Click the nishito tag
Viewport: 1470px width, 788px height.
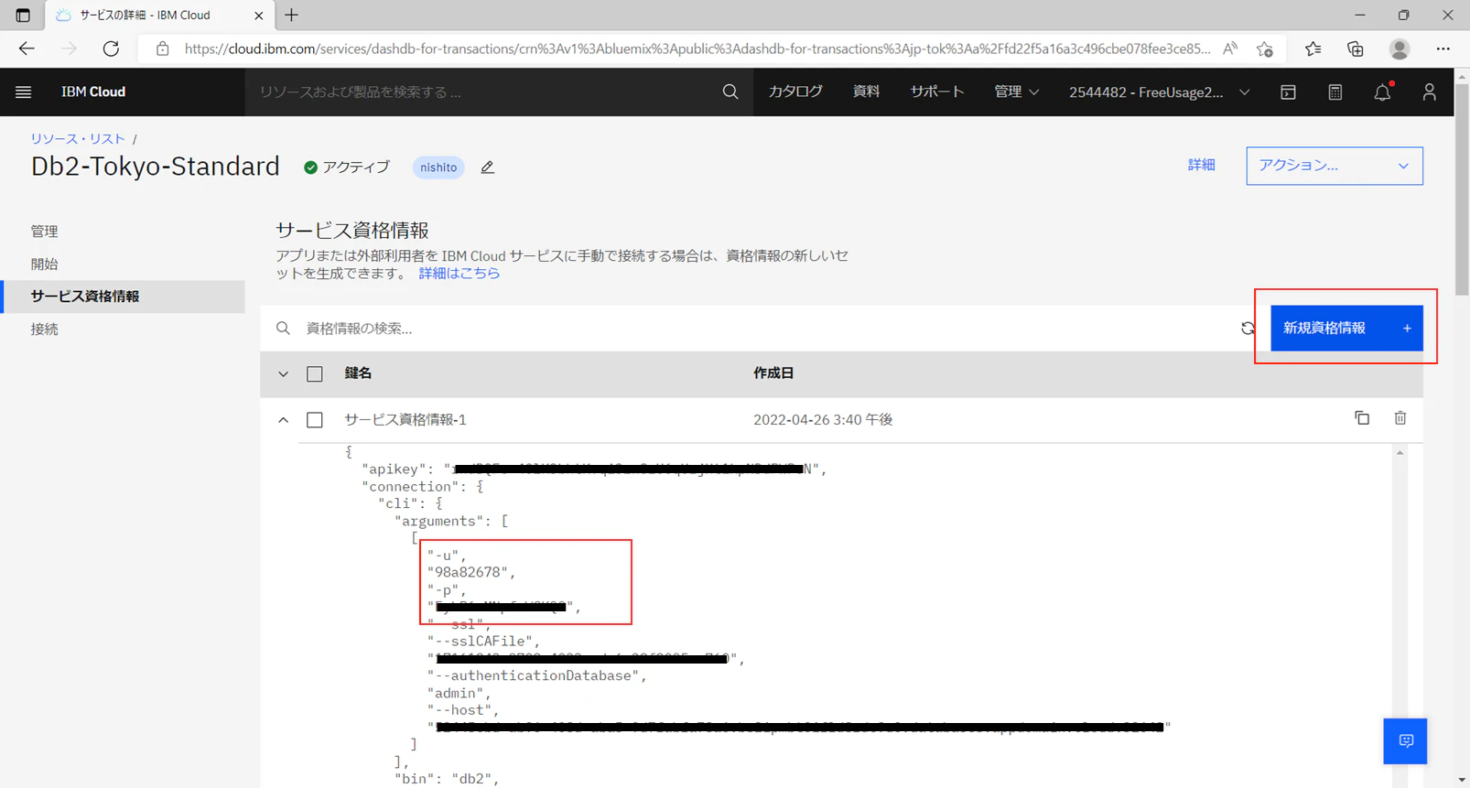pos(438,167)
